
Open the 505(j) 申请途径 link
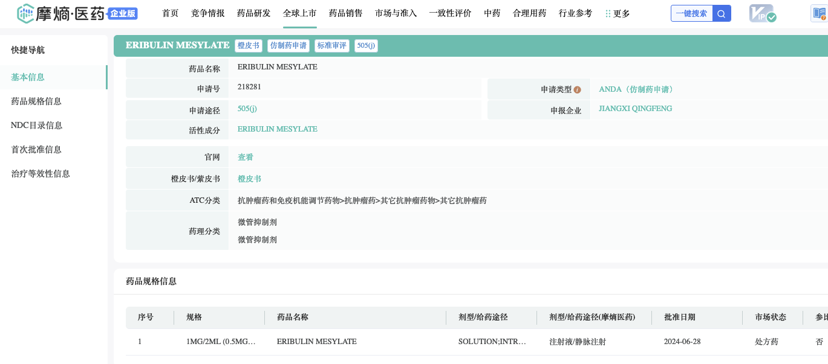[247, 109]
